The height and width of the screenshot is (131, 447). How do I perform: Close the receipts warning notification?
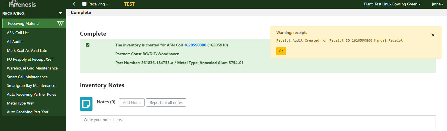click(433, 35)
